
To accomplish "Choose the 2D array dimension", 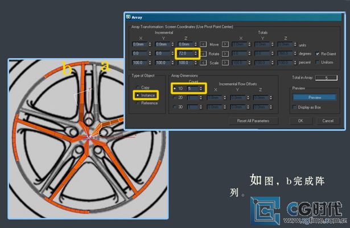I will click(x=174, y=97).
